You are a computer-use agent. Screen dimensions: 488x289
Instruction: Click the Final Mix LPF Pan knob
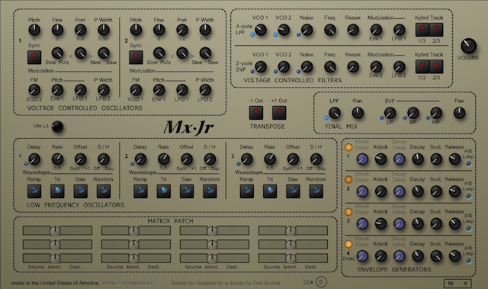coord(358,113)
